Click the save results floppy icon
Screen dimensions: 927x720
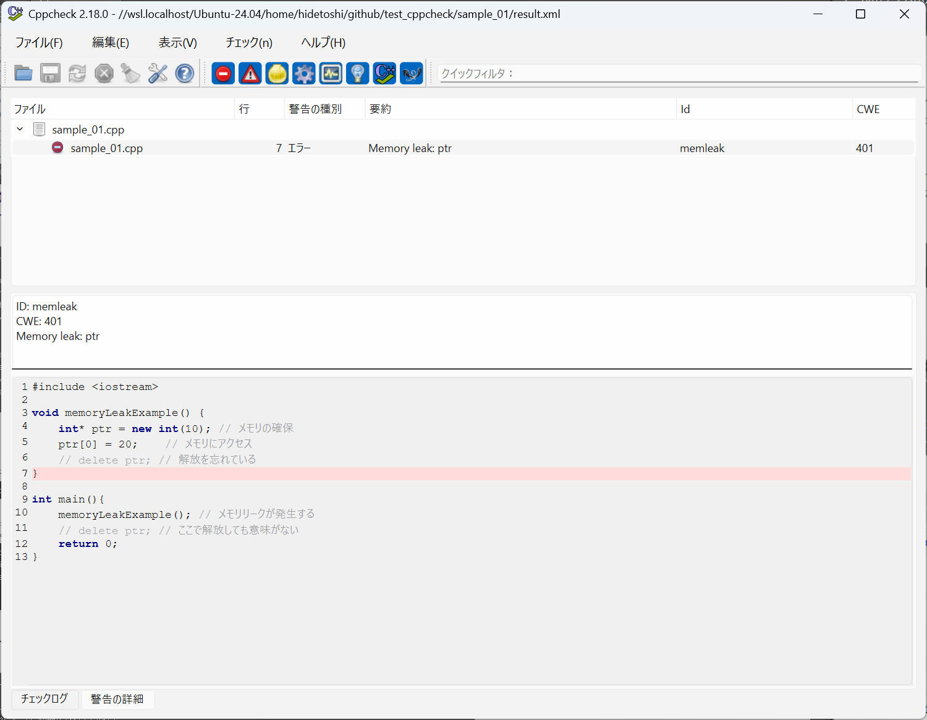tap(50, 74)
